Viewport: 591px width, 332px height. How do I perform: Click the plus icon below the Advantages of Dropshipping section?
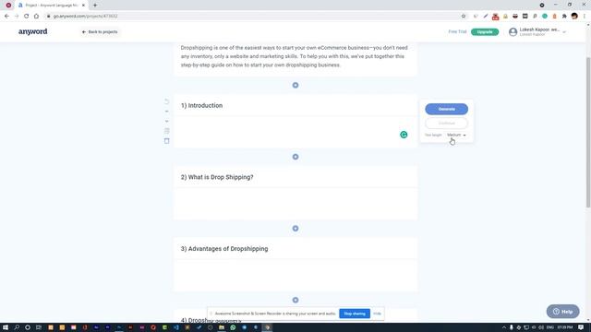tap(295, 300)
